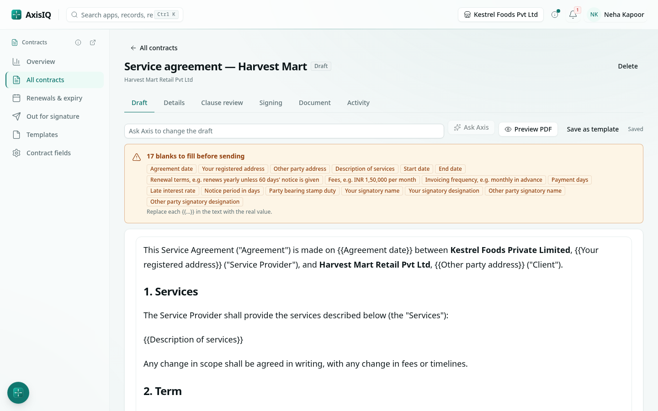Click the Renewals & expiry calendar icon
Viewport: 658px width, 411px height.
coord(16,98)
